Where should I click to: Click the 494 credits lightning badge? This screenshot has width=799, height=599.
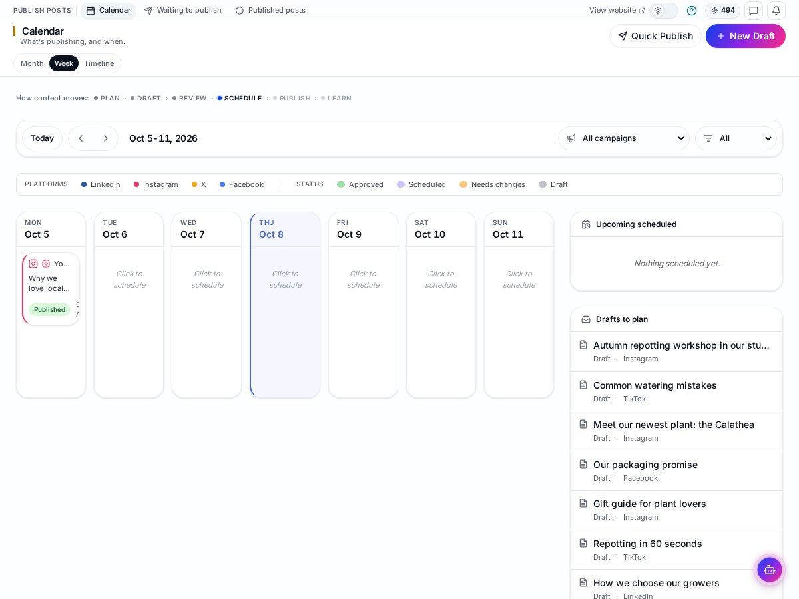(722, 11)
